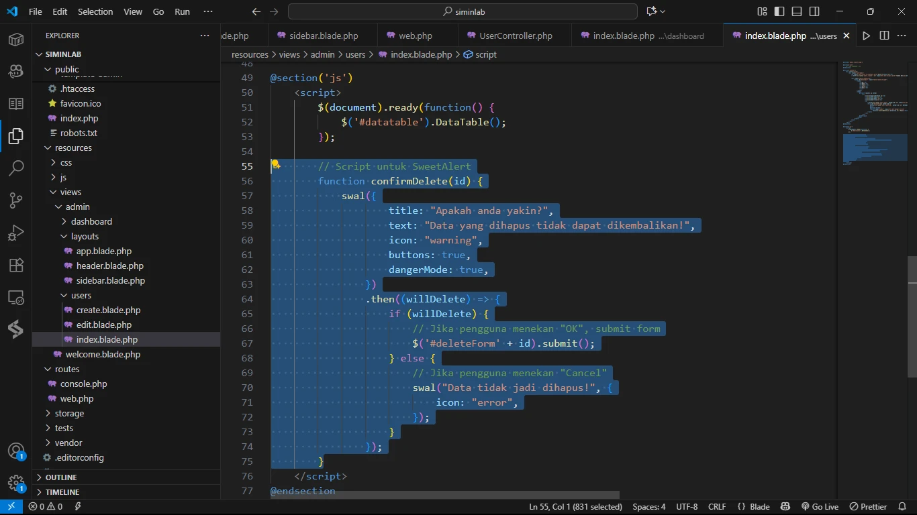917x515 pixels.
Task: Click the siminlab search box
Action: click(x=463, y=11)
